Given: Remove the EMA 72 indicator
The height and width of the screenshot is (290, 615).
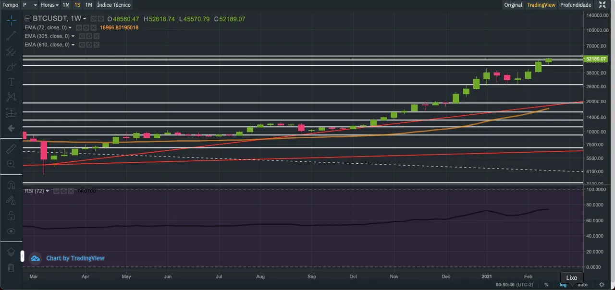Looking at the screenshot, I should pyautogui.click(x=93, y=27).
